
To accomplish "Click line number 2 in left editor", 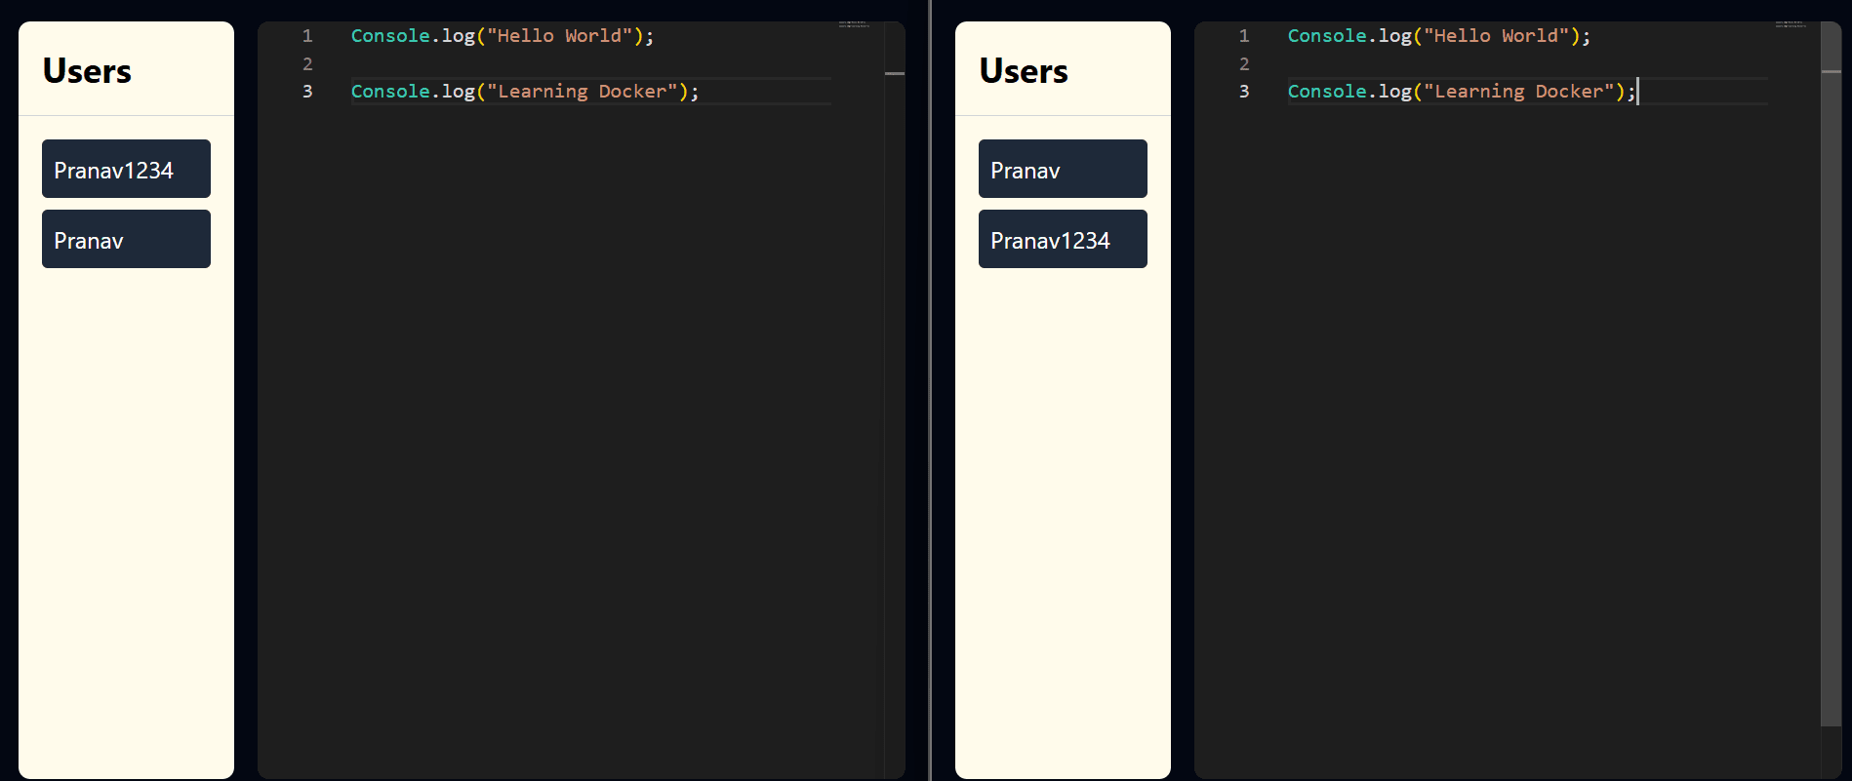I will pos(307,64).
